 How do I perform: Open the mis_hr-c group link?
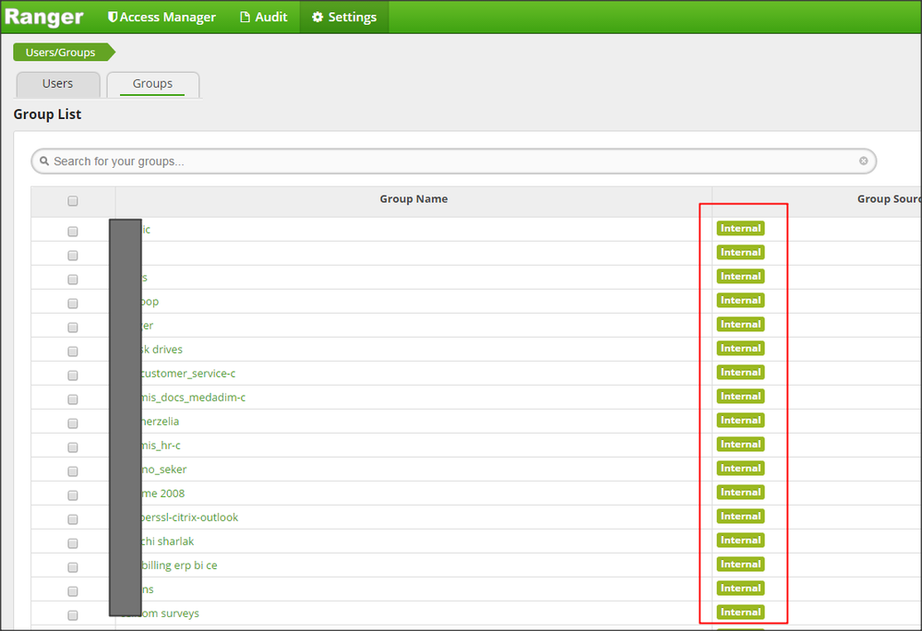(x=161, y=446)
